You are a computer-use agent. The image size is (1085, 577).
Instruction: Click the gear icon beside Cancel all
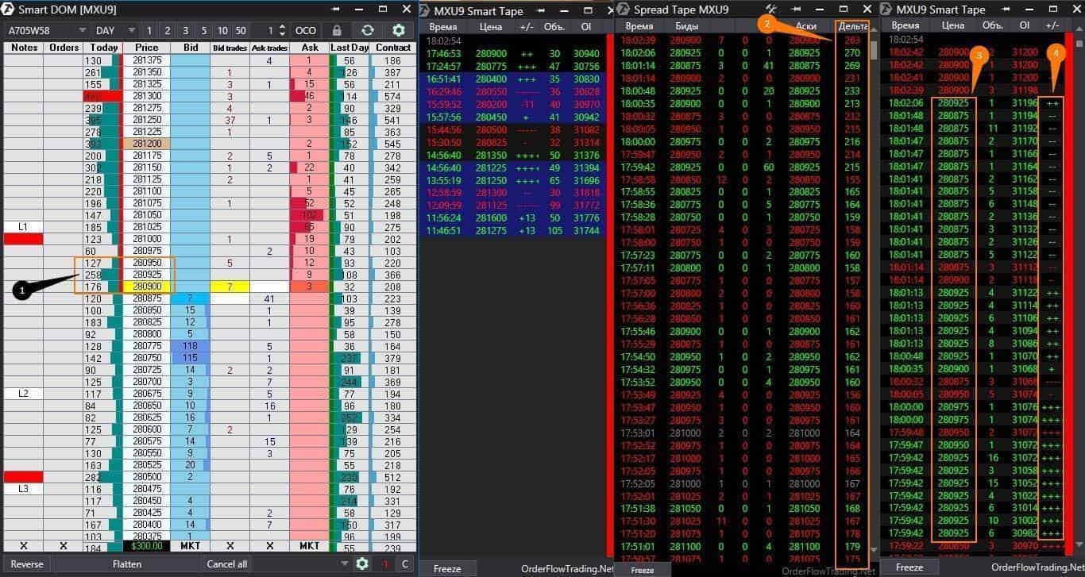362,564
